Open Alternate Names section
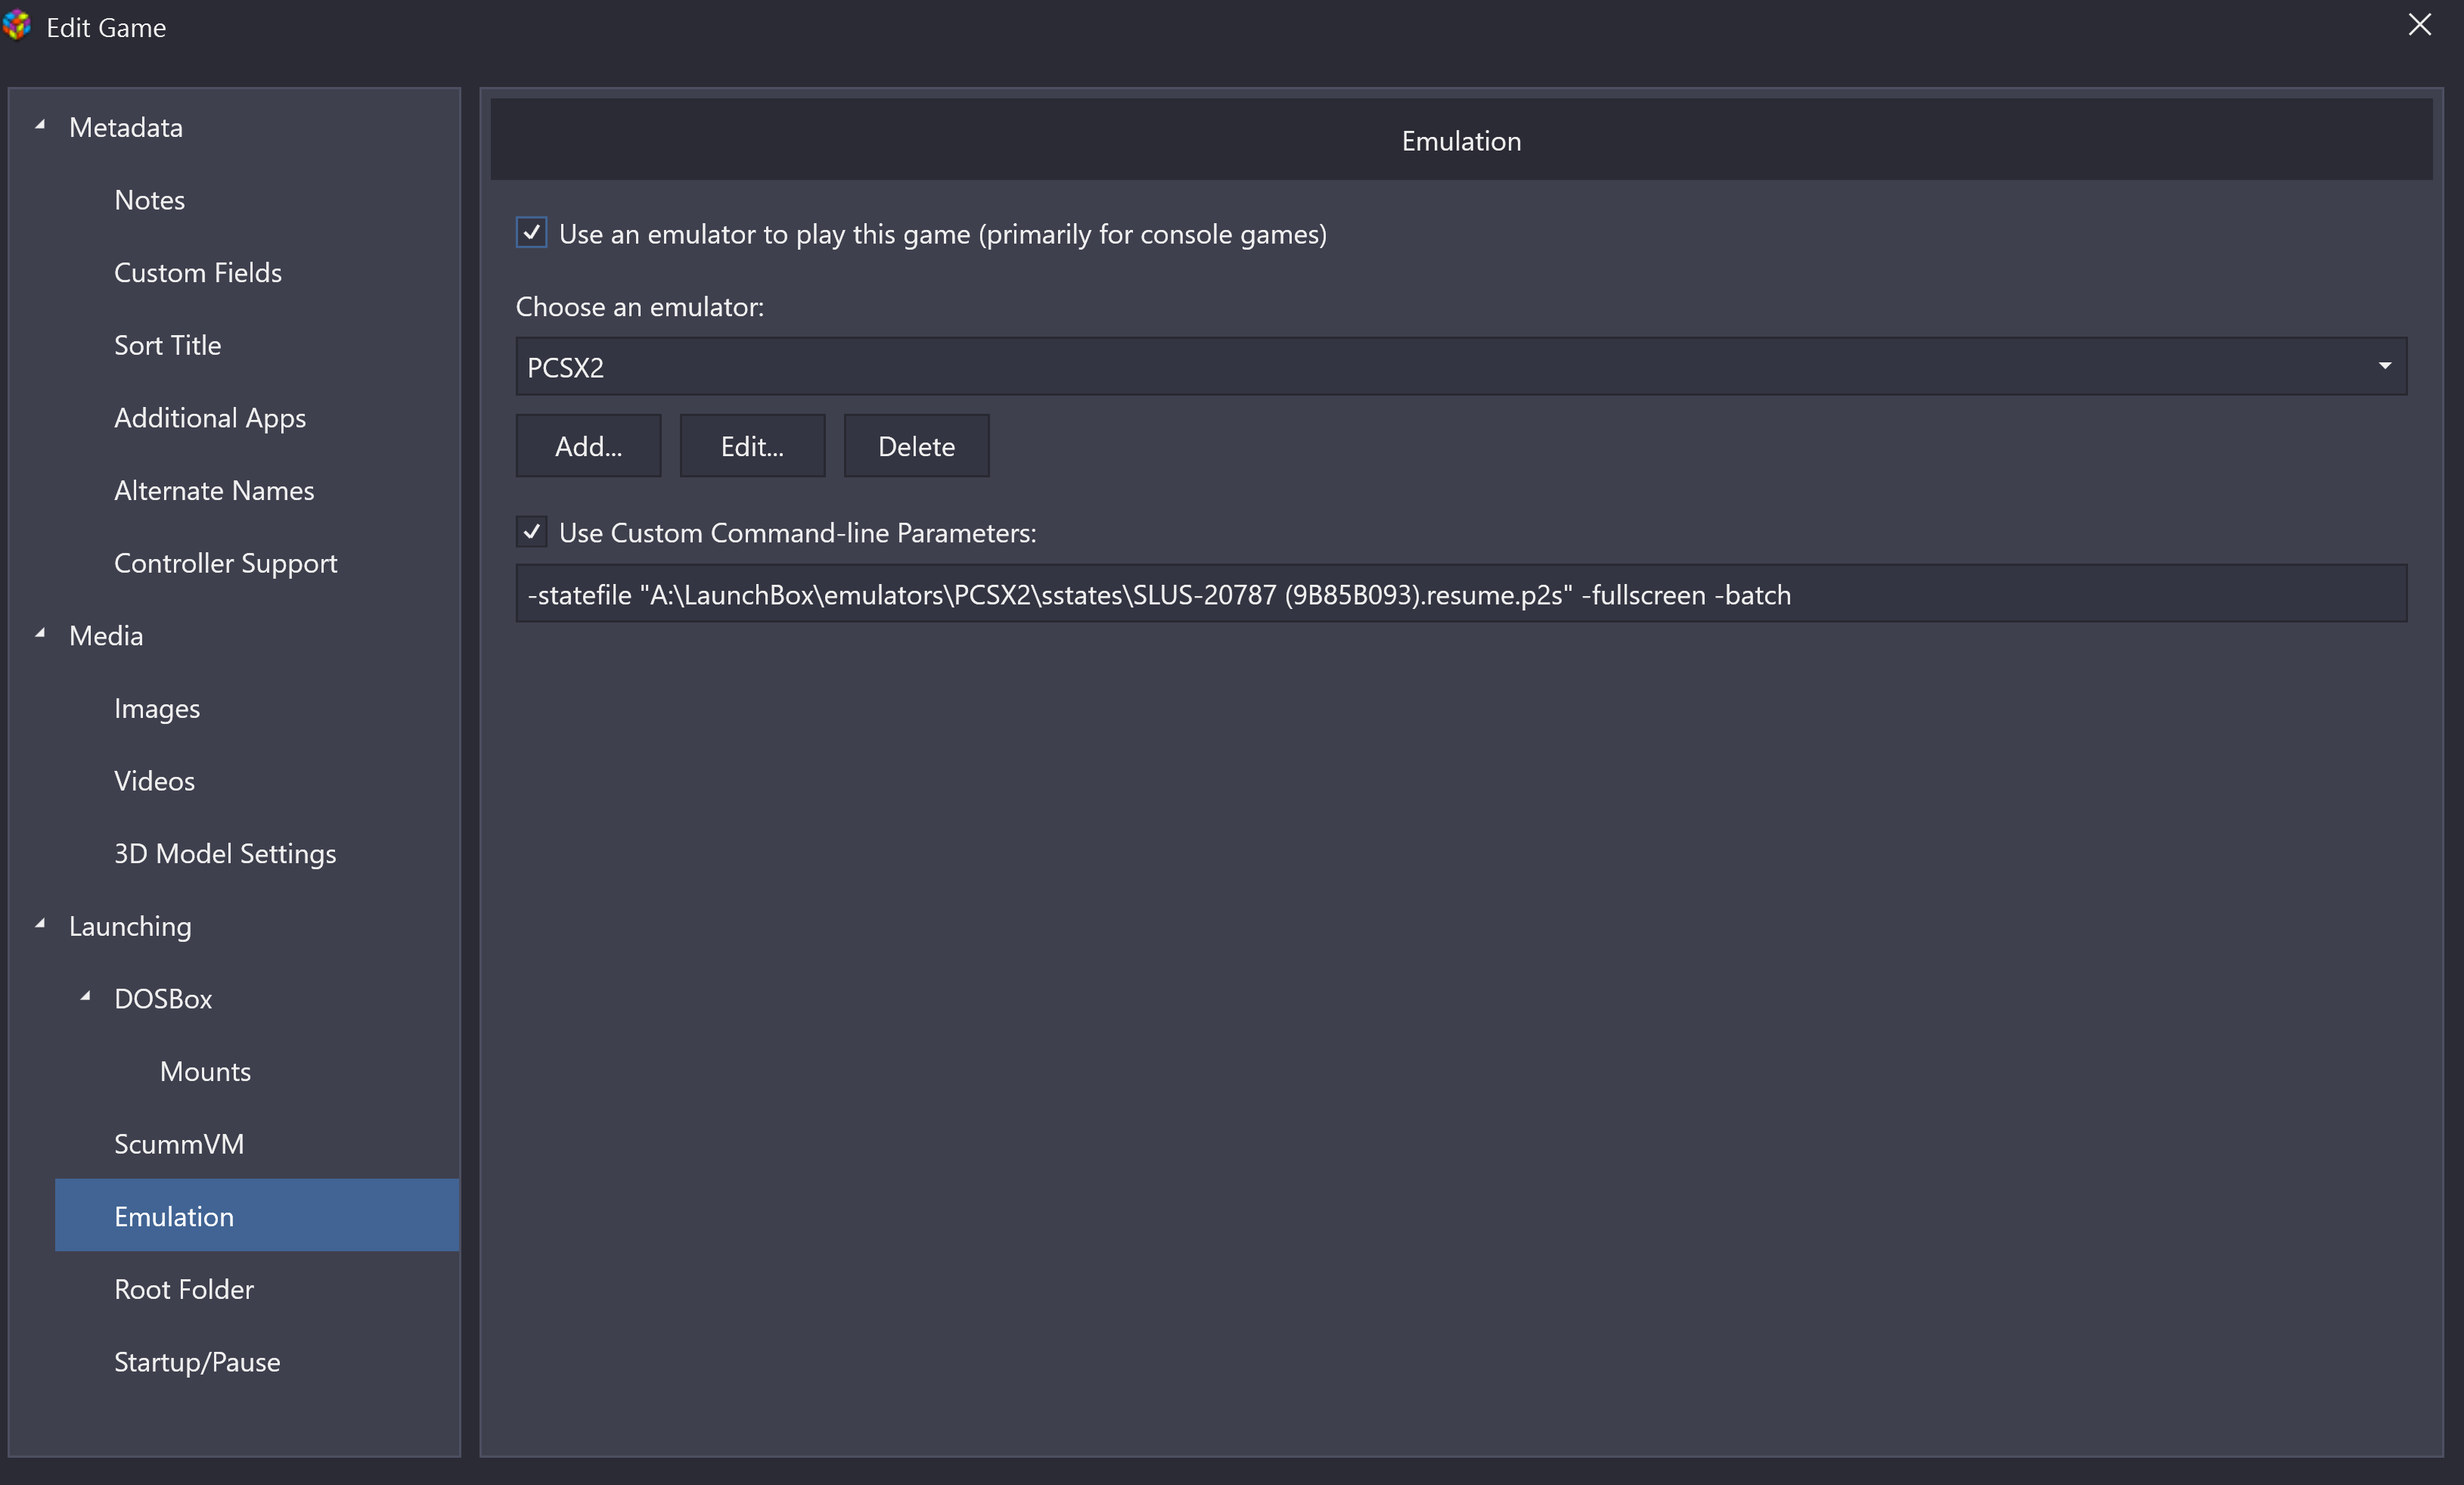 214,491
